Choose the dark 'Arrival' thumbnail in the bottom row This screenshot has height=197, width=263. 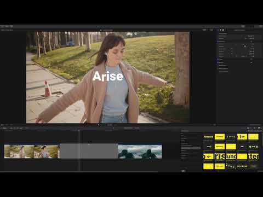pos(242,166)
